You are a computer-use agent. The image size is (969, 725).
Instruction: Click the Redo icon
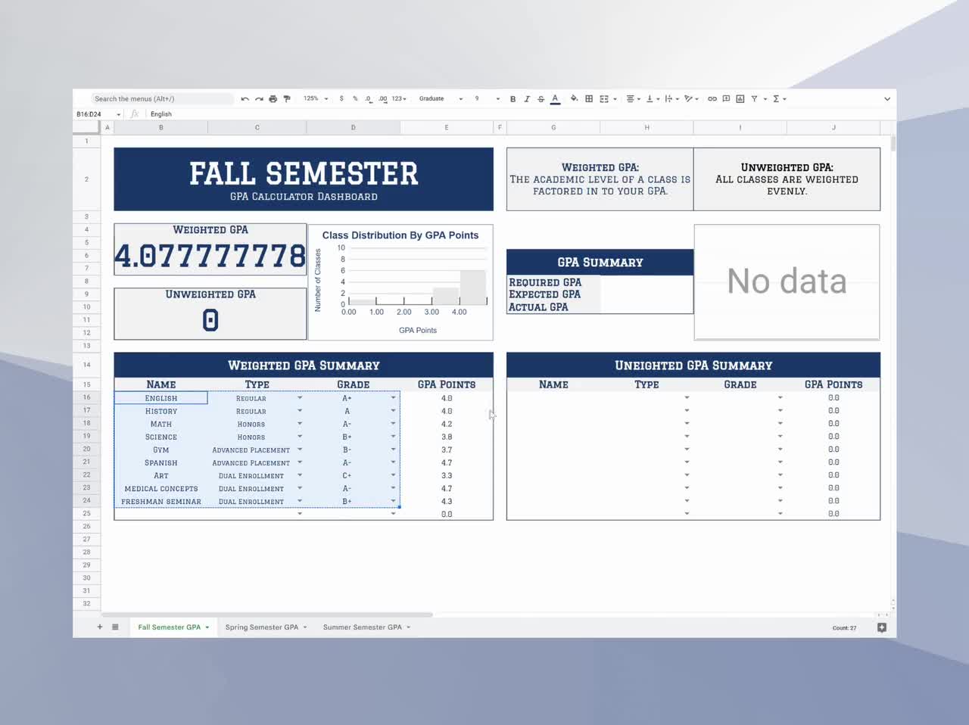[257, 98]
